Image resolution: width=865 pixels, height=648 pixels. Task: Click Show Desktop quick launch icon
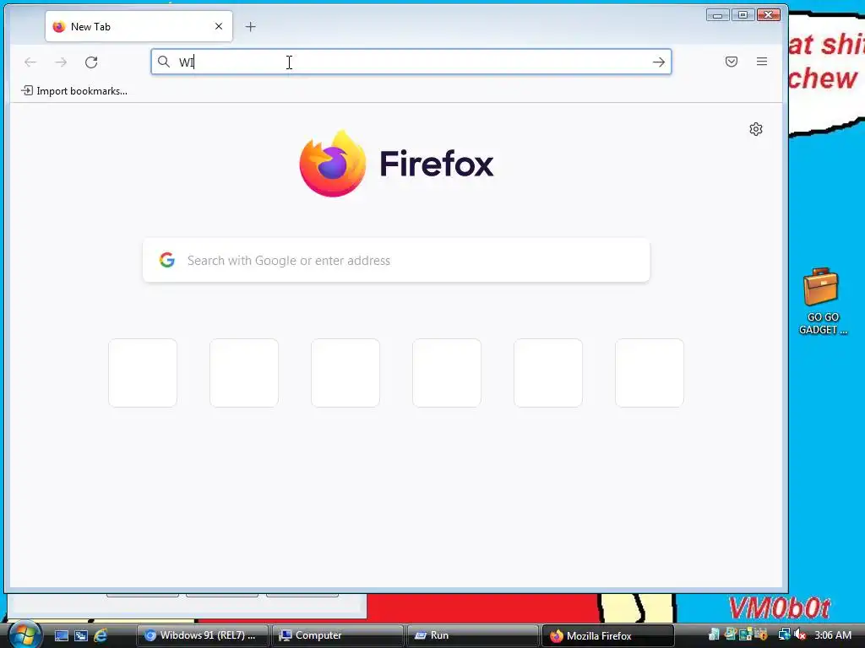[x=61, y=635]
